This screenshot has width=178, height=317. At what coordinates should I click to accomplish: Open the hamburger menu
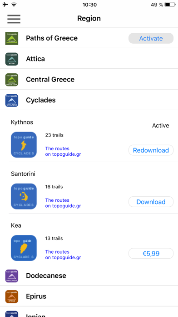[x=14, y=19]
